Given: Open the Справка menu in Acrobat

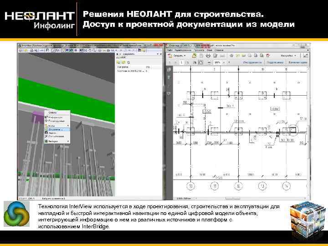Looking at the screenshot, I should (219, 50).
